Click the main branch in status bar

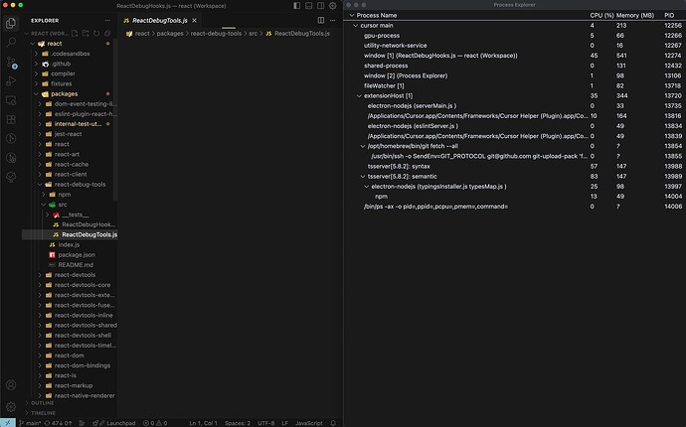(30, 423)
